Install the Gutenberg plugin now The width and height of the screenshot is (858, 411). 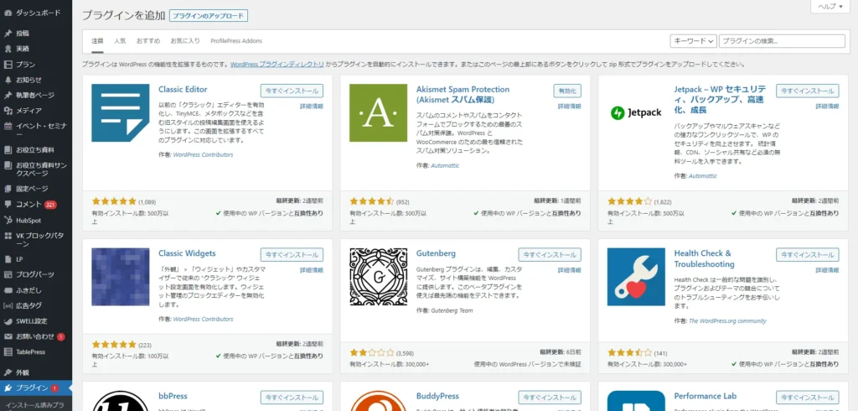point(550,255)
